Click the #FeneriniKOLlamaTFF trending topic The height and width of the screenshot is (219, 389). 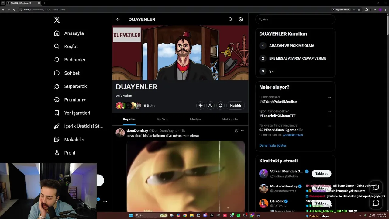click(277, 116)
